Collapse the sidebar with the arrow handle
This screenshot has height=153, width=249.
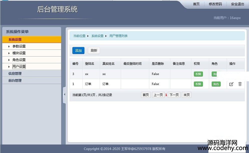click(x=64, y=94)
